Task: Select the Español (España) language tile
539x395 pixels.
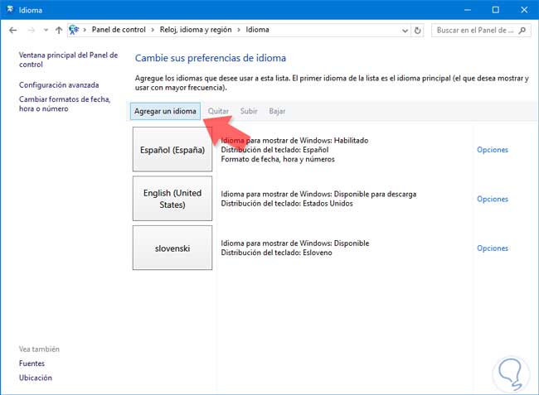Action: click(172, 149)
